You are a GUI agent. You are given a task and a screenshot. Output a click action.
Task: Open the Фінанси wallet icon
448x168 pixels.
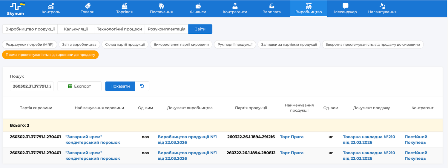pyautogui.click(x=198, y=6)
